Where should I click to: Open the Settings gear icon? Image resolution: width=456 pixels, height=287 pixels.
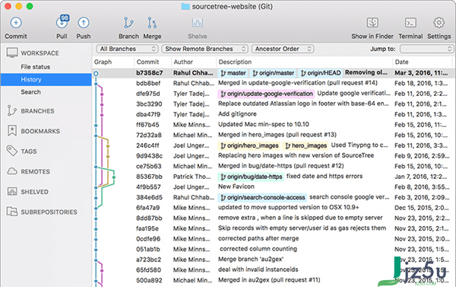point(439,23)
